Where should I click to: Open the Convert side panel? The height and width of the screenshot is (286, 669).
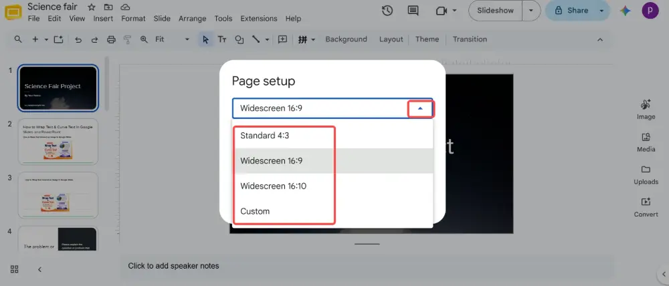(646, 207)
